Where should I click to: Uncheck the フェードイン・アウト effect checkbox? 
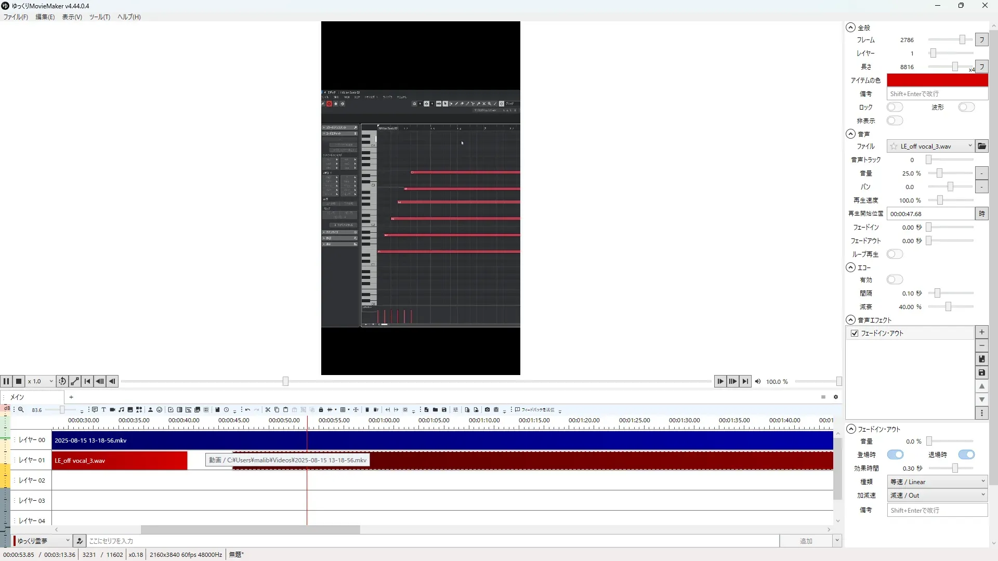click(855, 333)
